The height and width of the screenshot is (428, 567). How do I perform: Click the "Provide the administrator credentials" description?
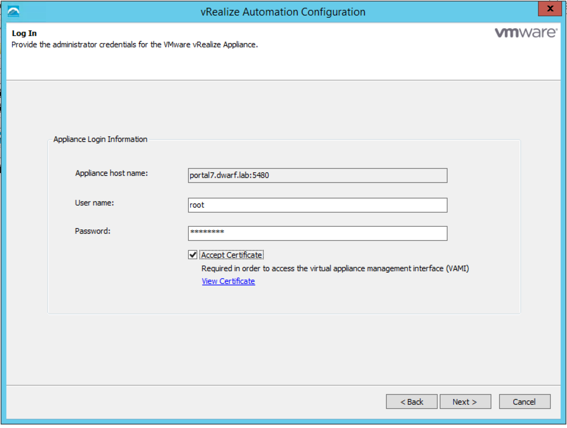[135, 44]
